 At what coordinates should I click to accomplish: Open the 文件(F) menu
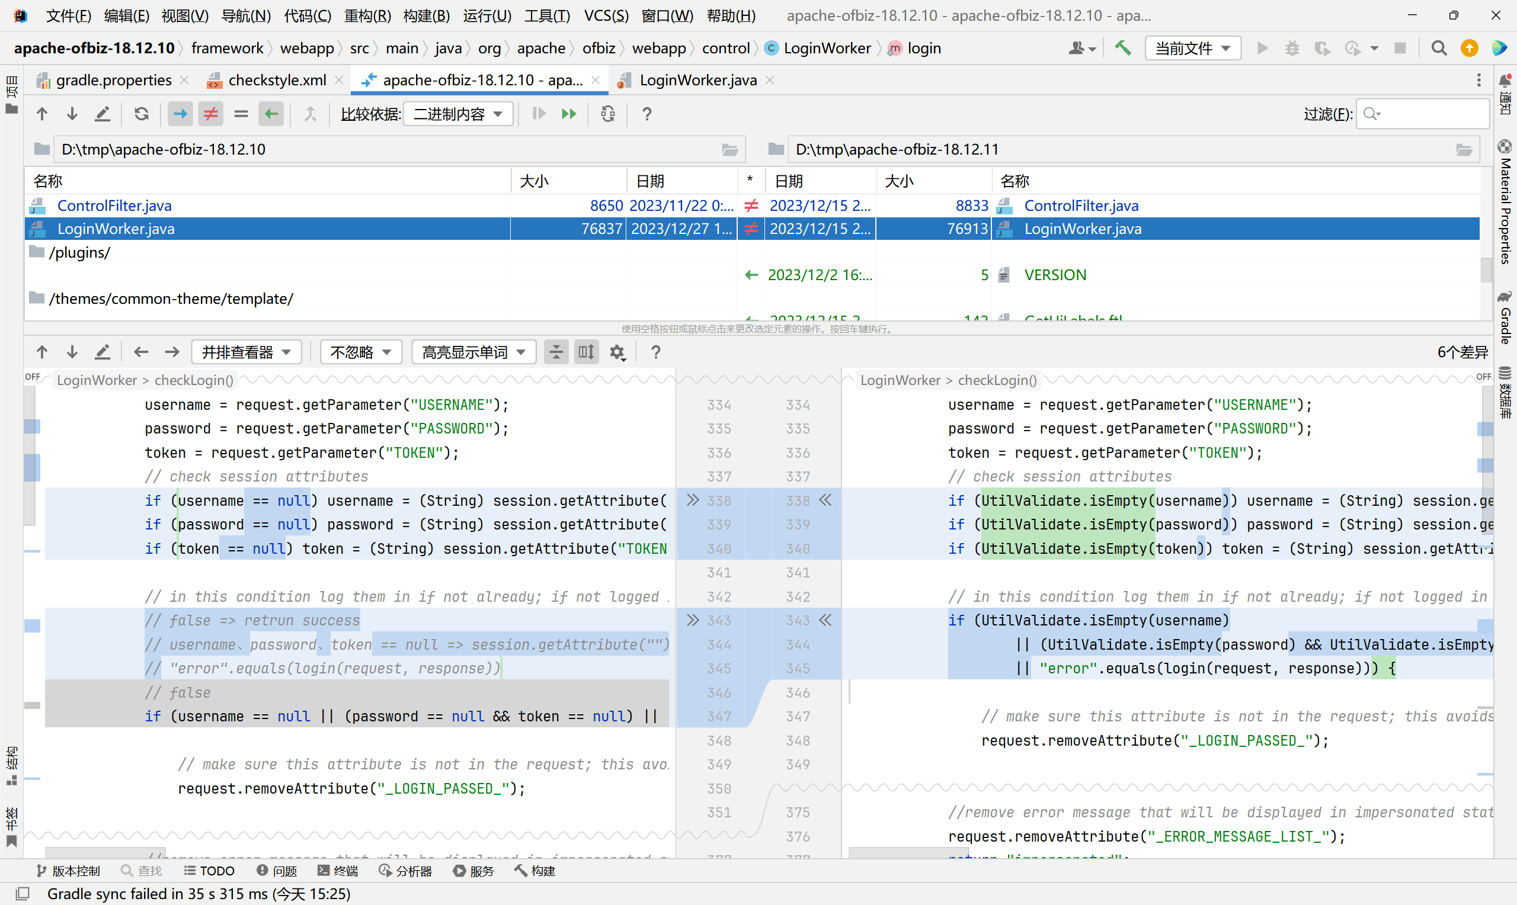(x=69, y=16)
